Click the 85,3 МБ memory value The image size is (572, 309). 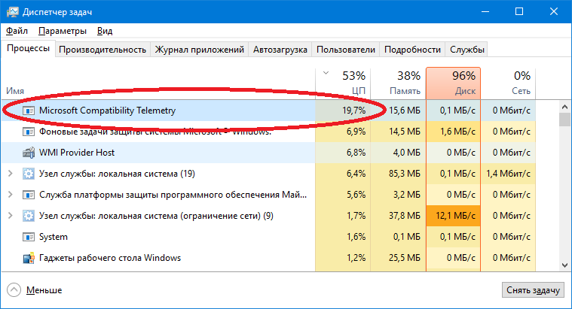tap(404, 174)
